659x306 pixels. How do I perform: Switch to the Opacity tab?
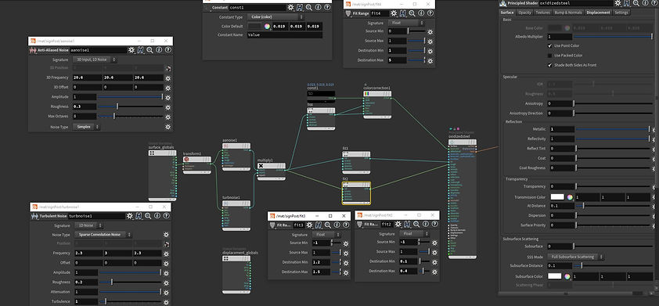[524, 13]
